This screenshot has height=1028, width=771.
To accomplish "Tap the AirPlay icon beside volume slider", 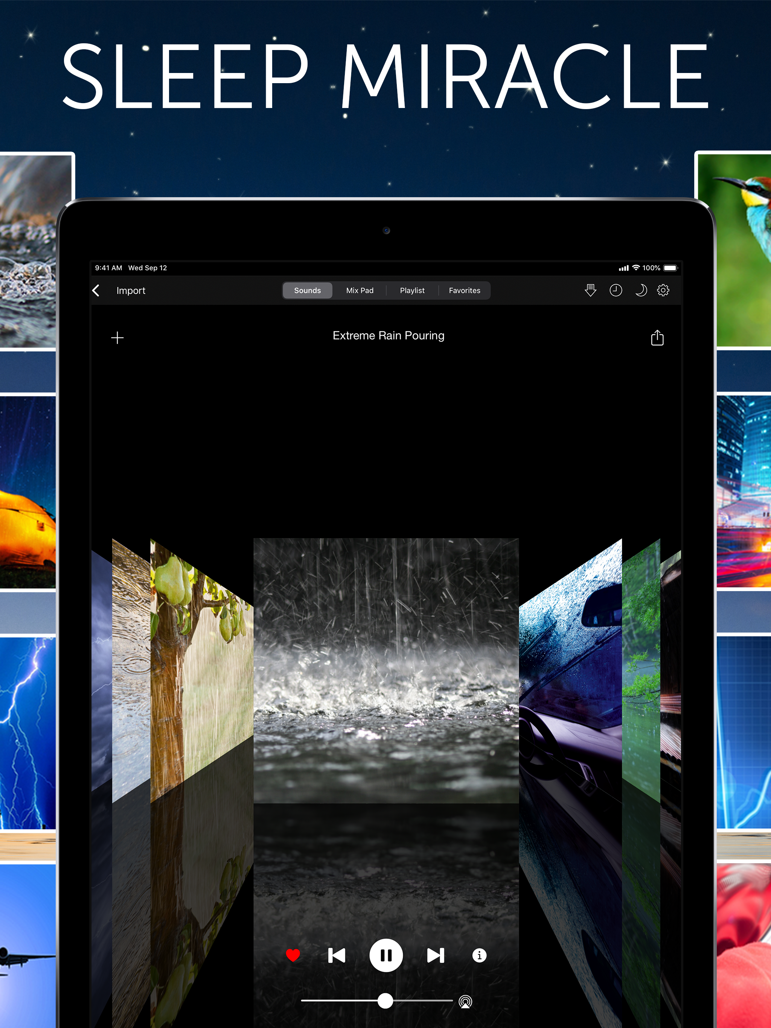I will [x=465, y=1001].
